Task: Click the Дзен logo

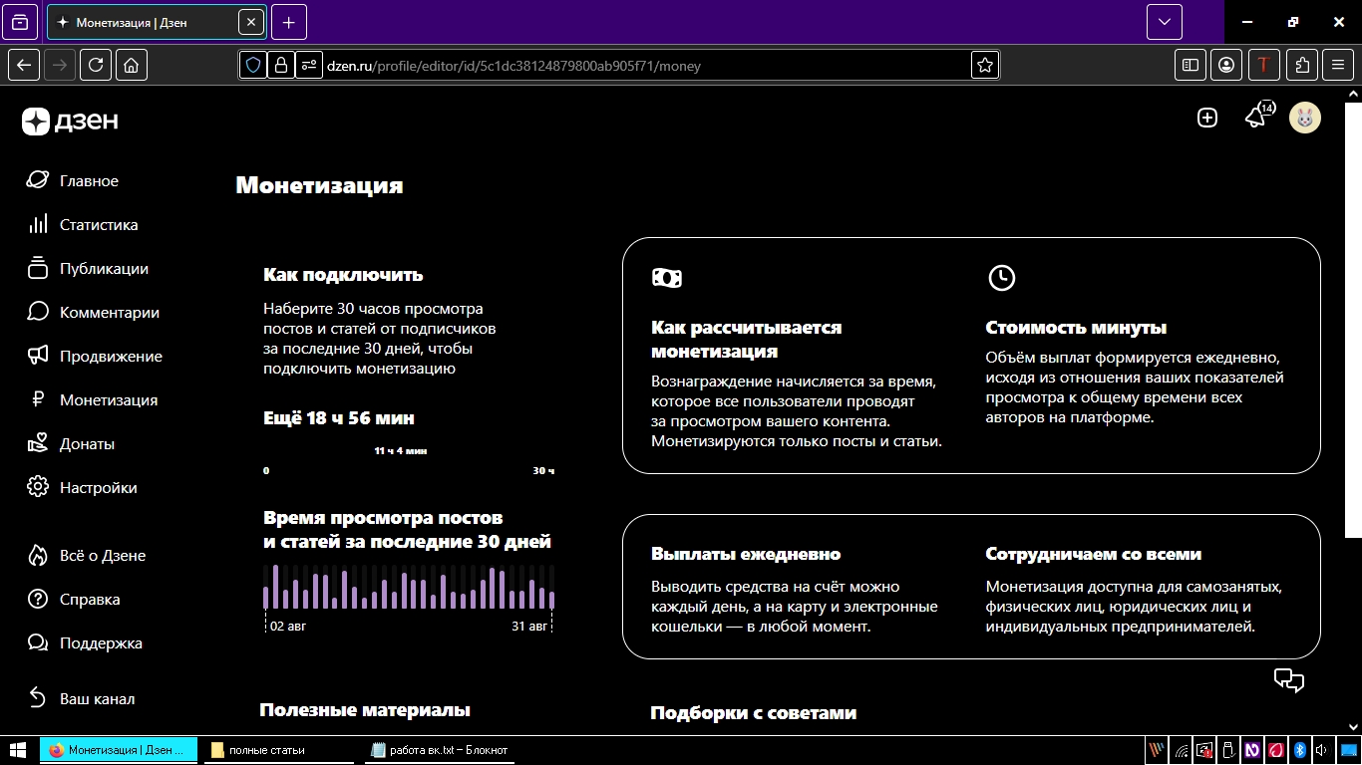Action: (x=68, y=121)
